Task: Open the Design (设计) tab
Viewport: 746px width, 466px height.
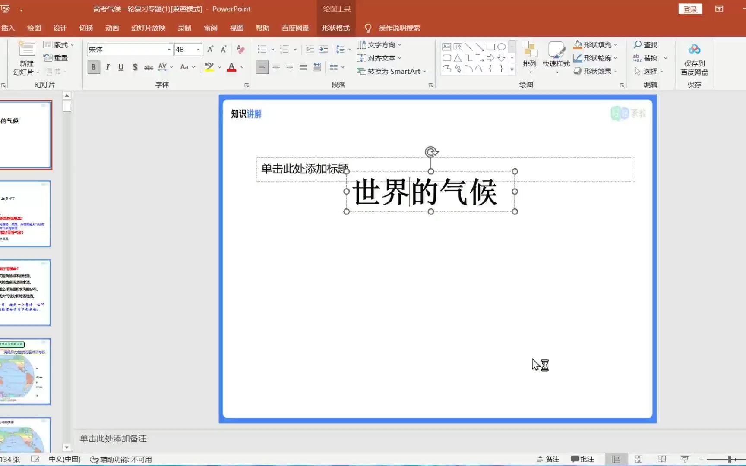Action: (x=60, y=28)
